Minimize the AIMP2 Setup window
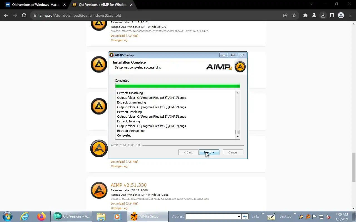Image resolution: width=356 pixels, height=222 pixels. [x=224, y=55]
